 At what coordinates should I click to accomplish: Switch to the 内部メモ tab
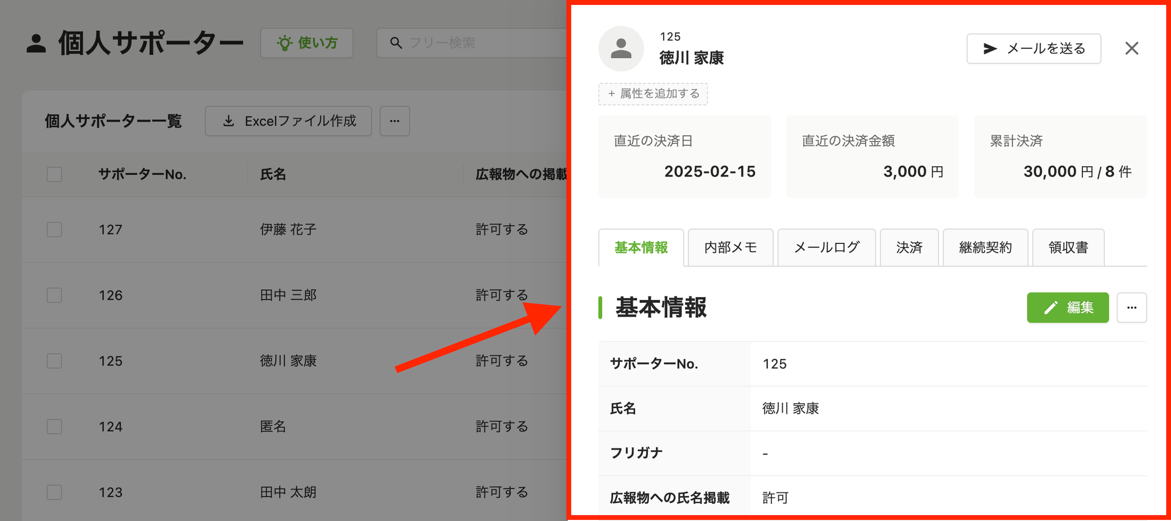pyautogui.click(x=731, y=247)
